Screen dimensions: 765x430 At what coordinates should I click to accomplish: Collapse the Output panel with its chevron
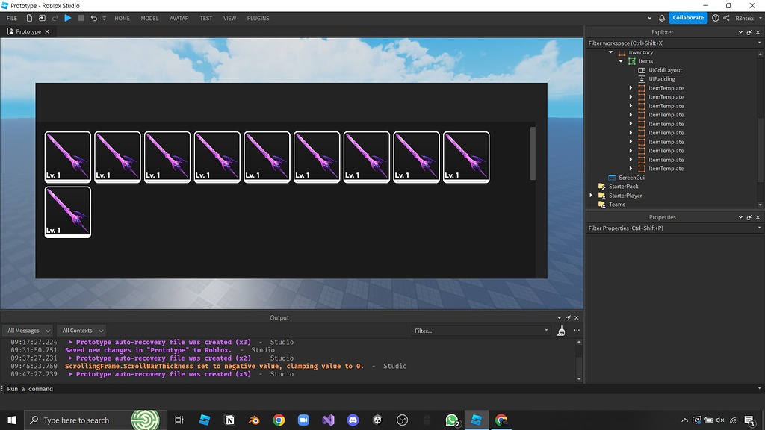click(x=559, y=317)
